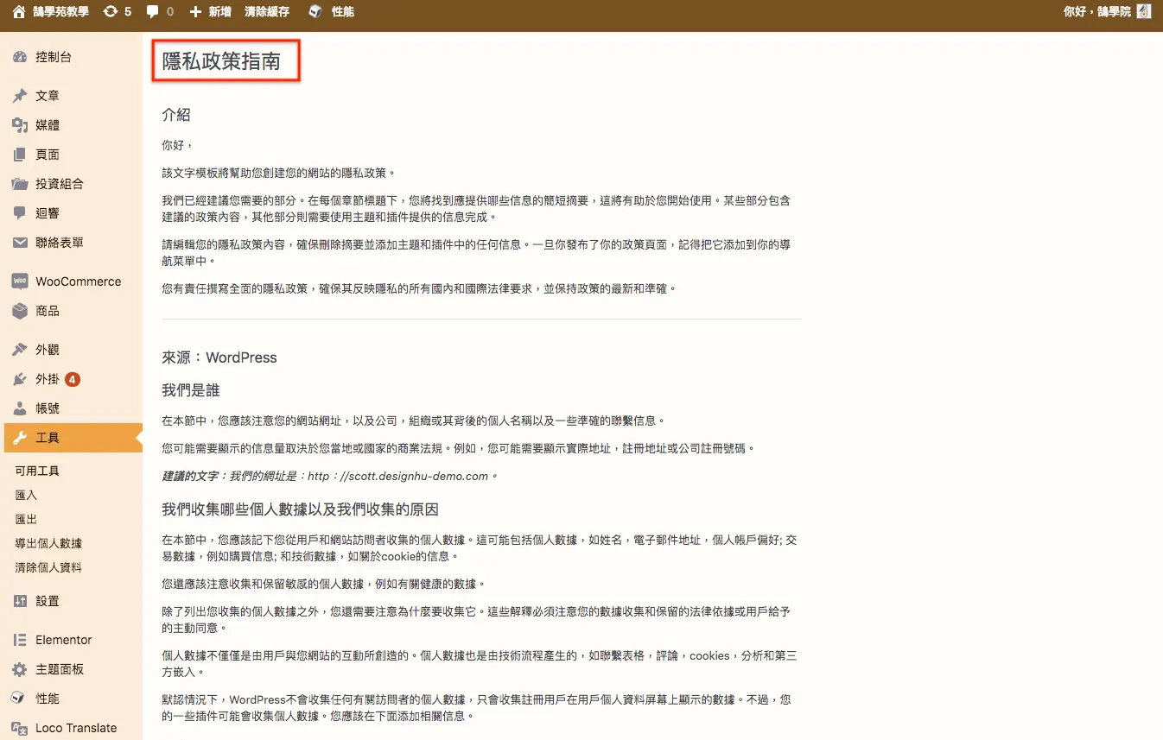
Task: Click the 商品 products box icon
Action: tap(20, 311)
